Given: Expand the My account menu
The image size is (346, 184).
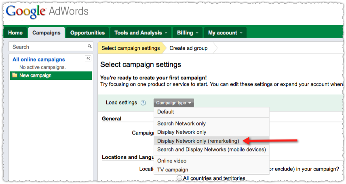Looking at the screenshot, I should [225, 33].
